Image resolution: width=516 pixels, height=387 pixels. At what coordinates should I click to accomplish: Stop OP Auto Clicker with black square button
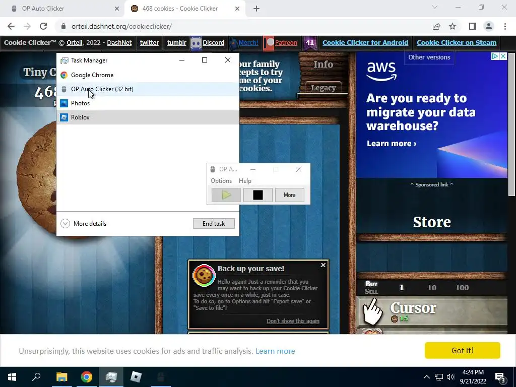257,195
